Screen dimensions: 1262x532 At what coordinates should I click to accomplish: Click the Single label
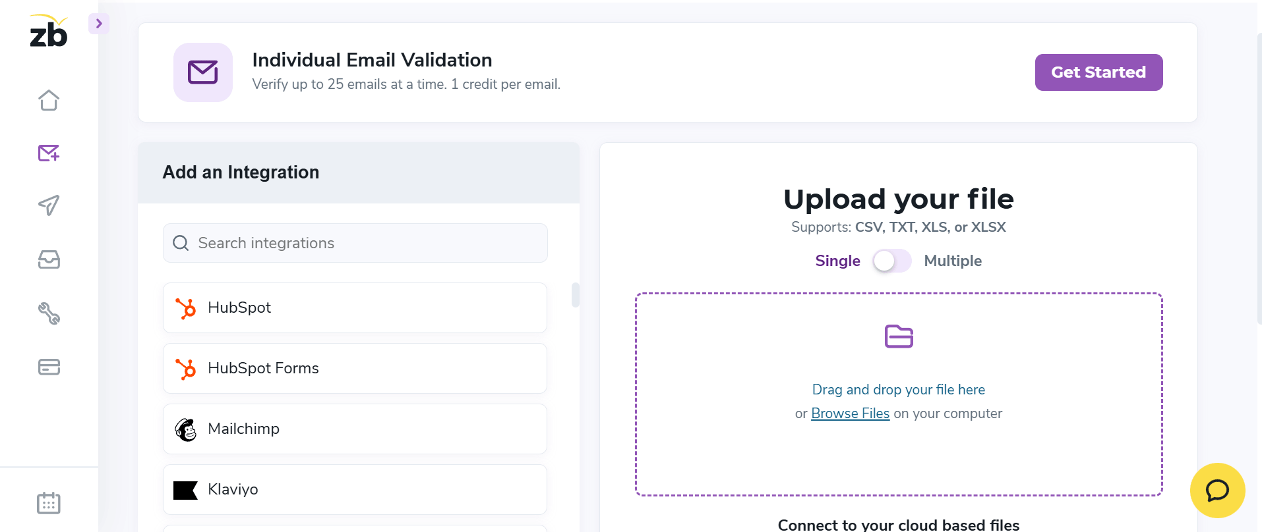pos(837,261)
